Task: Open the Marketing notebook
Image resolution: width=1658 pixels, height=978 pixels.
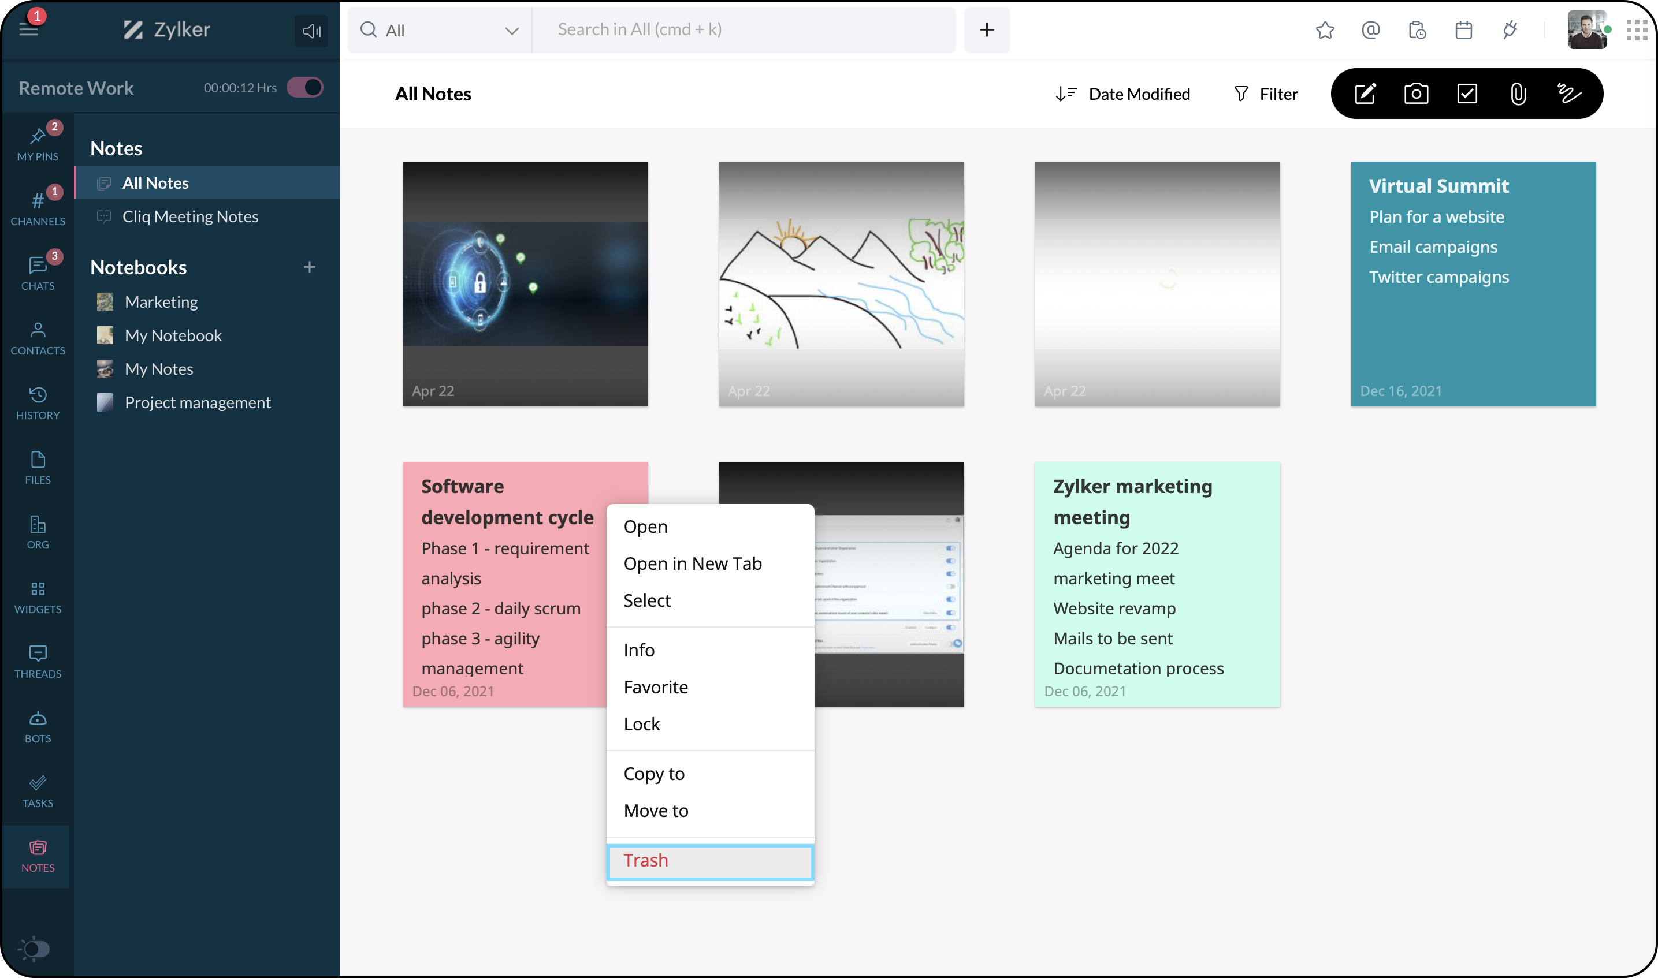Action: coord(161,302)
